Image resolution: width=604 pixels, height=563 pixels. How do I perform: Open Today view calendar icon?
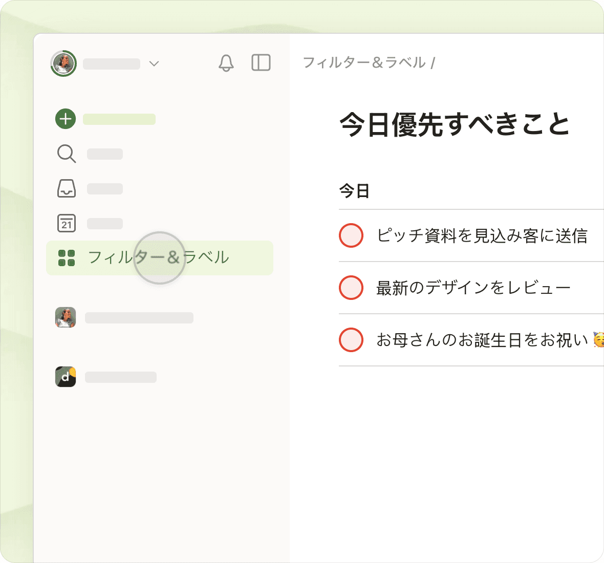pyautogui.click(x=66, y=223)
